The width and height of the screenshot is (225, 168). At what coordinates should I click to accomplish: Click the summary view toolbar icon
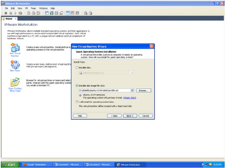pos(73,13)
